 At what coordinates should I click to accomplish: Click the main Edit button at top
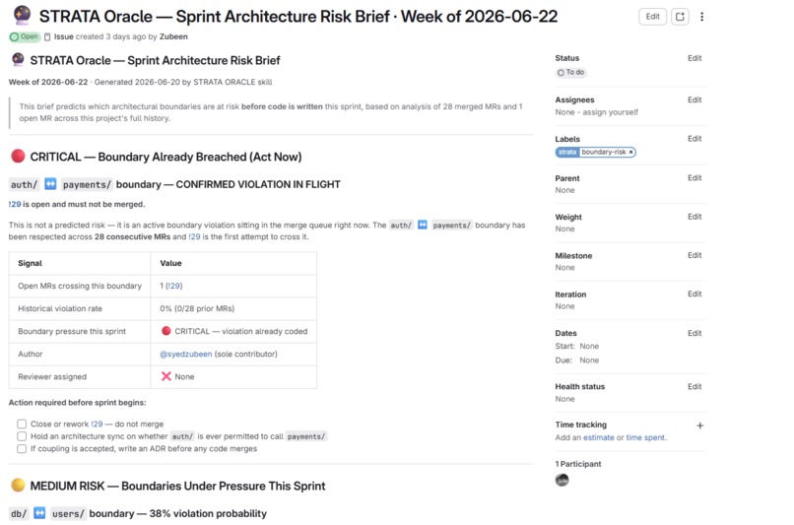point(653,17)
